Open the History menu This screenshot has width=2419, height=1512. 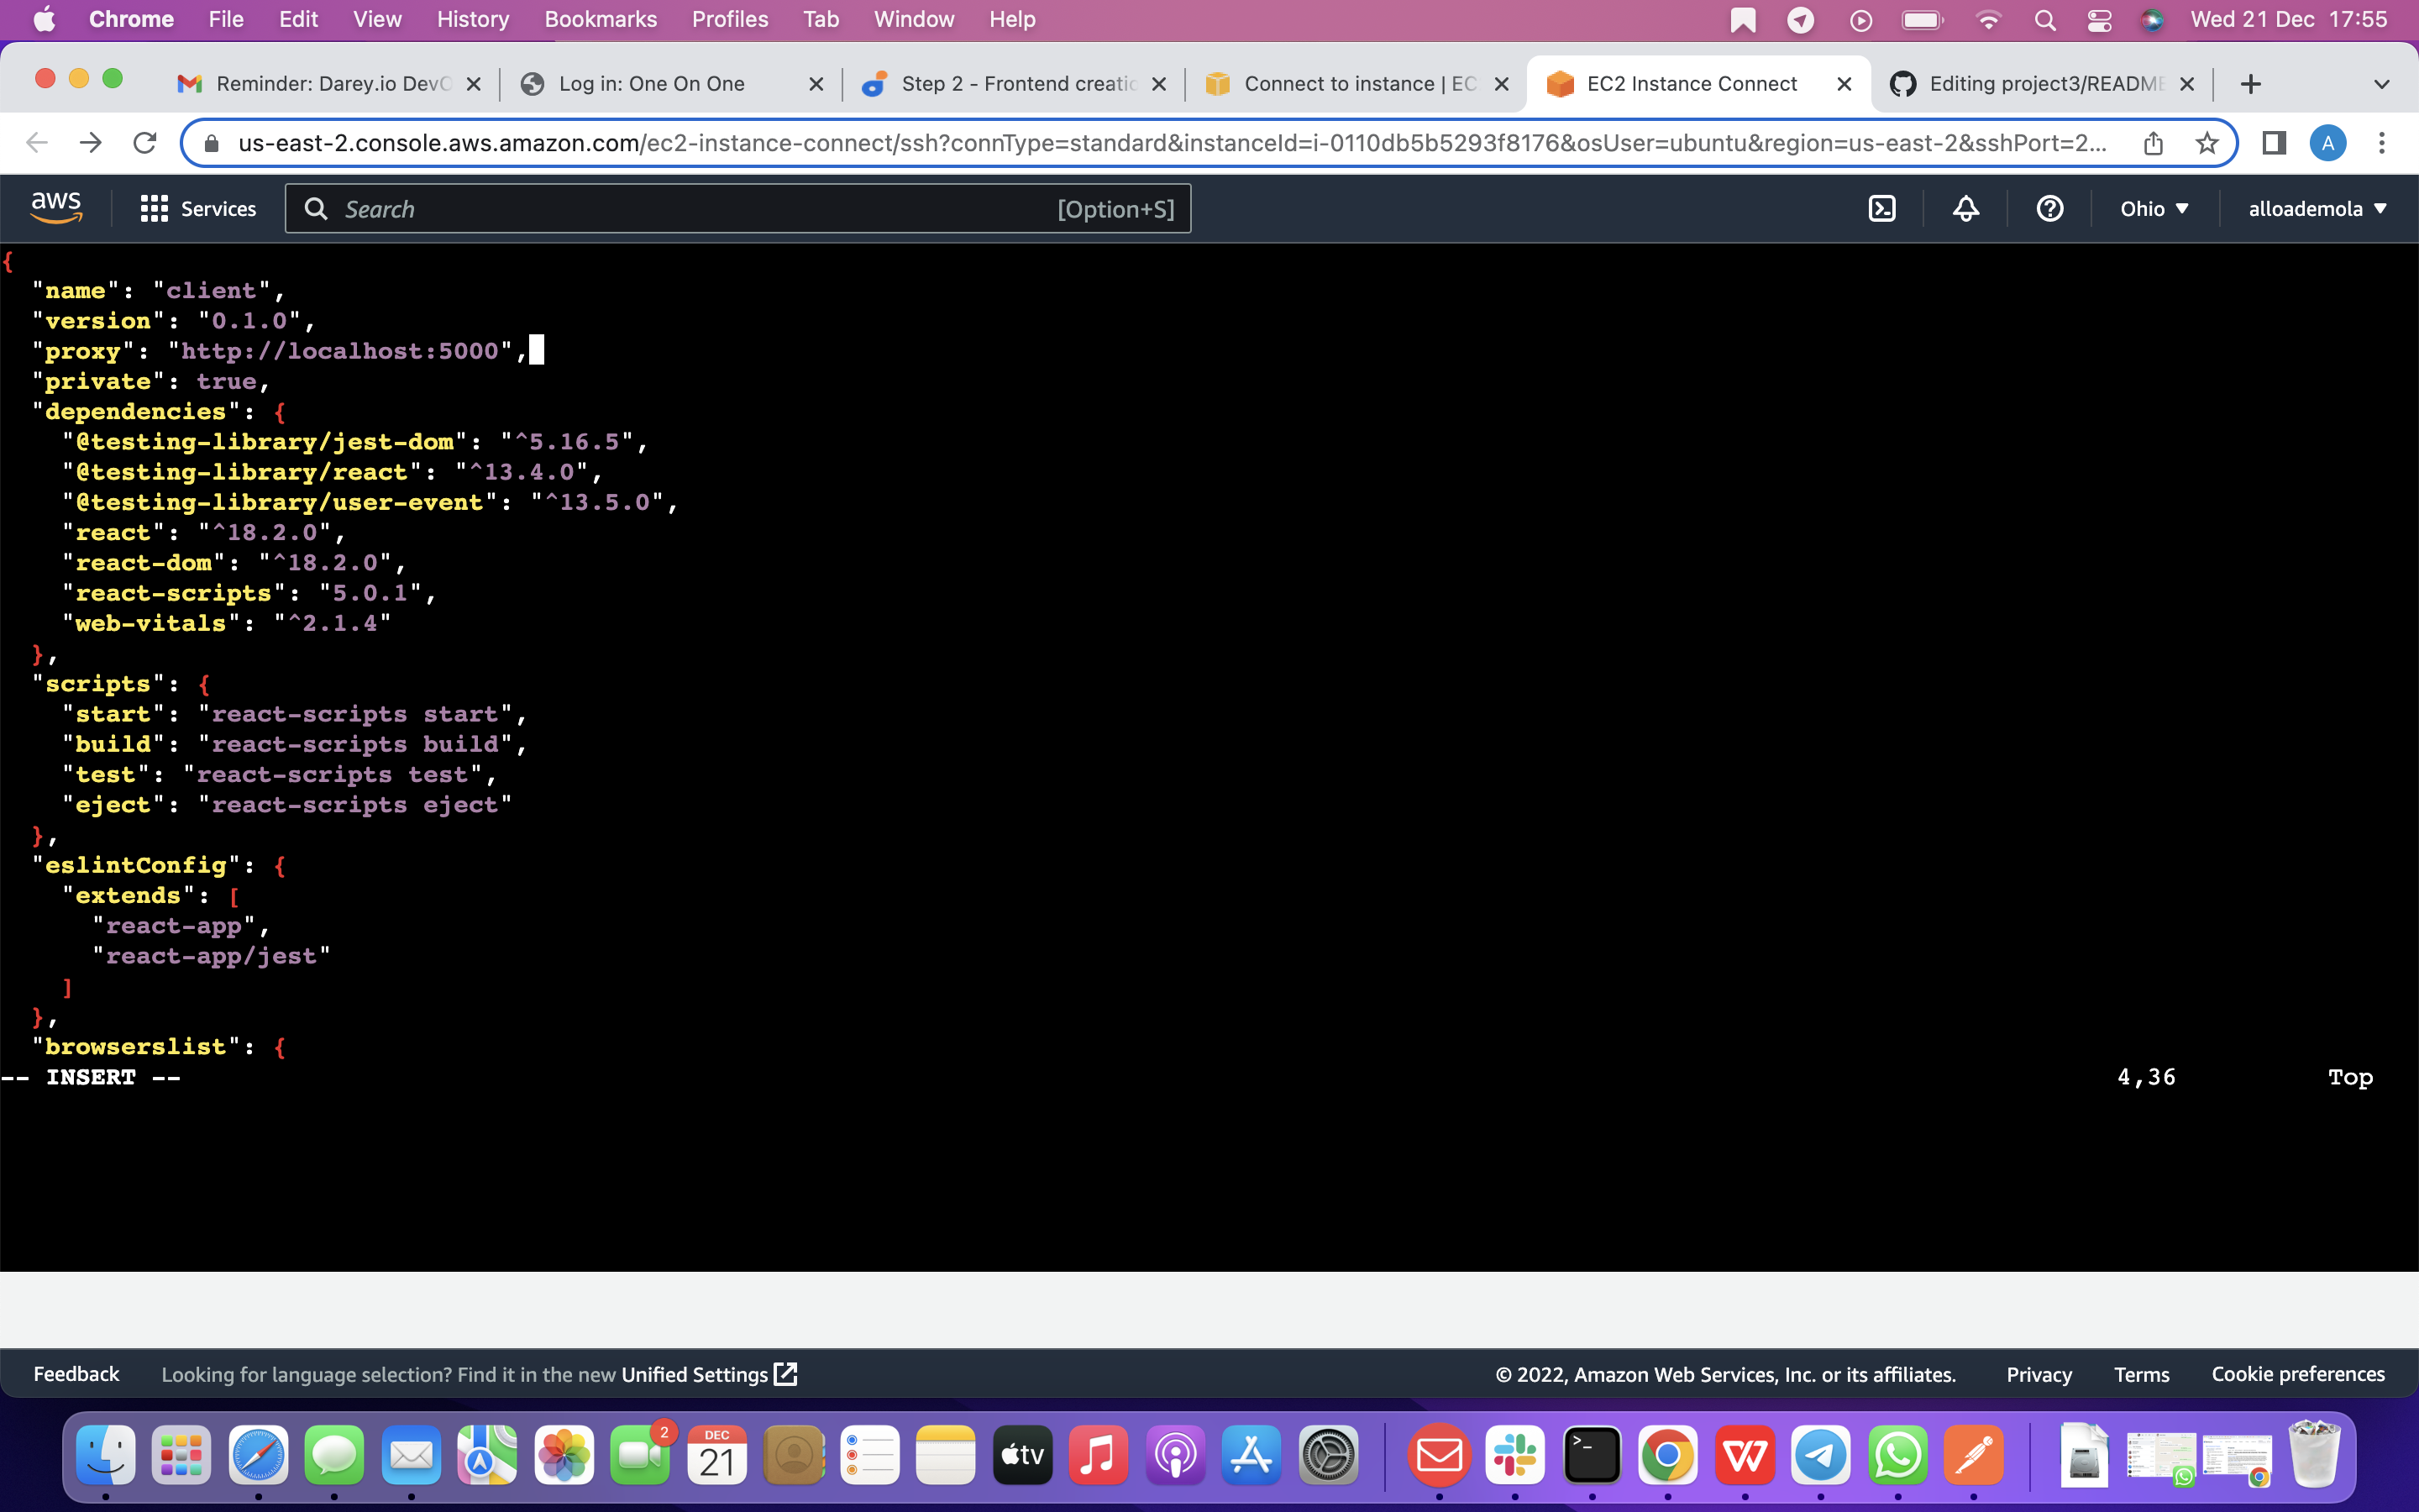pos(472,19)
